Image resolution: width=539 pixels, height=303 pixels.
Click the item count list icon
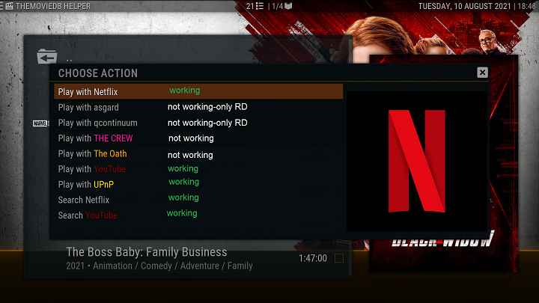[x=259, y=6]
